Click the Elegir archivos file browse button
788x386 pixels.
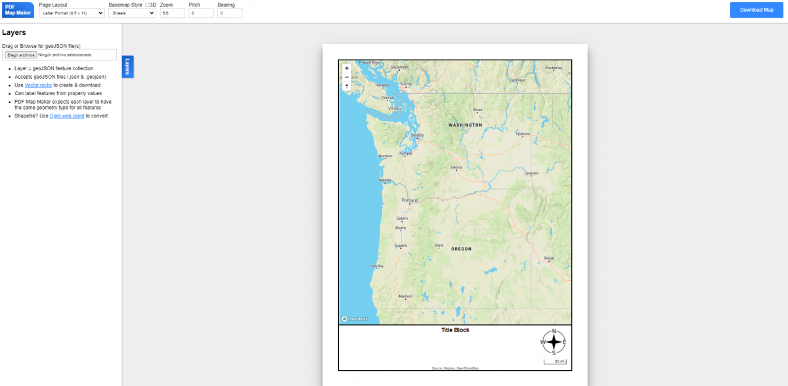point(20,54)
